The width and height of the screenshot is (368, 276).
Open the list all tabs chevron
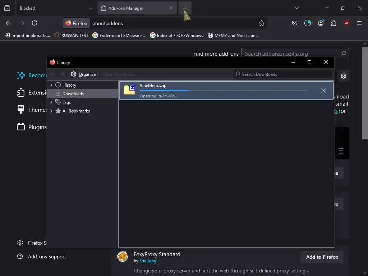[296, 8]
